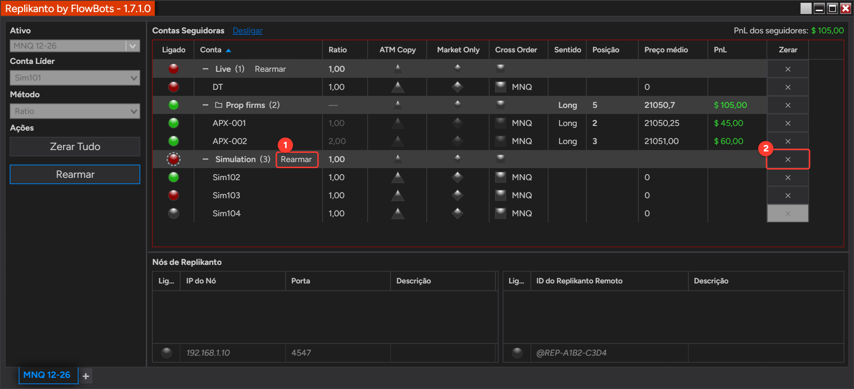Toggle Market Only diamond for Sim102
The width and height of the screenshot is (854, 389).
tap(457, 177)
